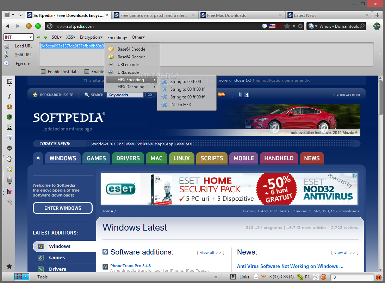Viewport: 385px width, 283px height.
Task: Click the small green minus in HackBar
Action: pyautogui.click(x=38, y=37)
